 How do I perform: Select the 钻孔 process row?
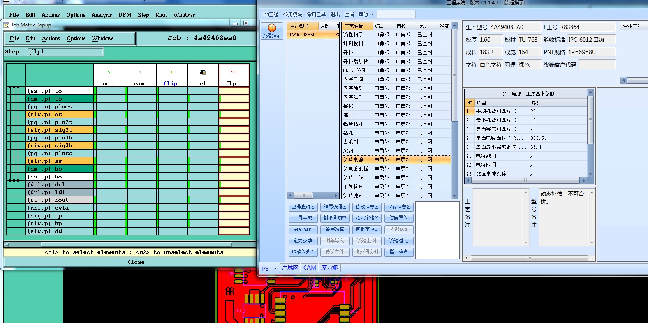pos(396,133)
